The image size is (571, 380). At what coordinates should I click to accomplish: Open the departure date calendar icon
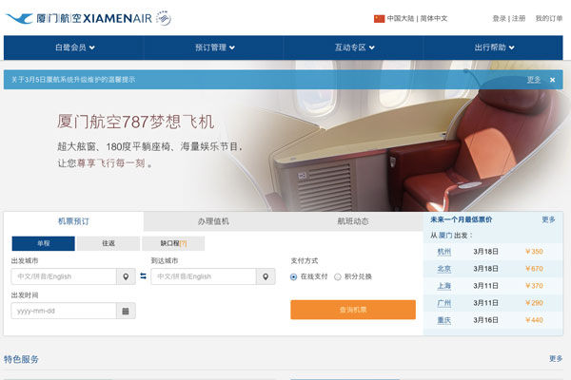point(126,311)
